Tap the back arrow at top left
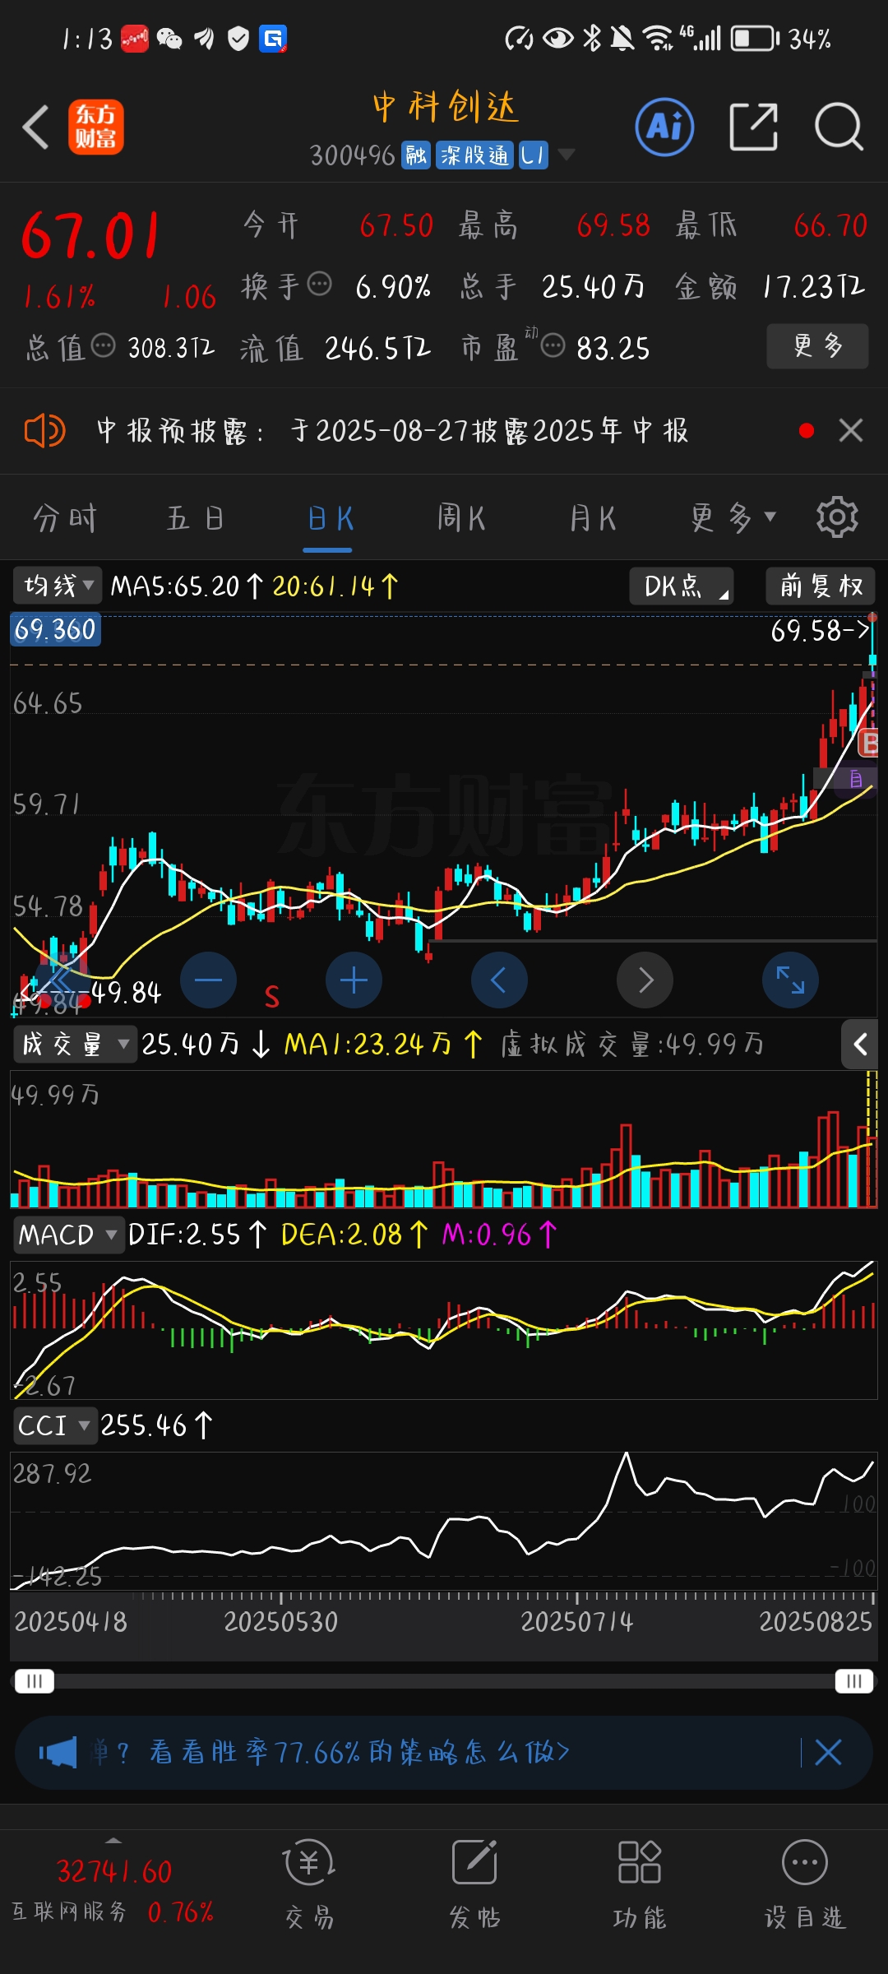 36,127
